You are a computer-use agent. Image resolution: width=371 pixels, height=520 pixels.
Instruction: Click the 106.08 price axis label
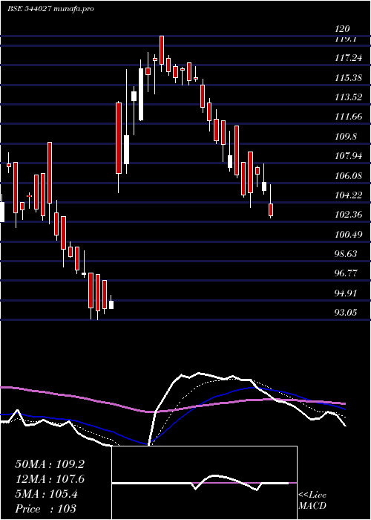click(x=349, y=176)
